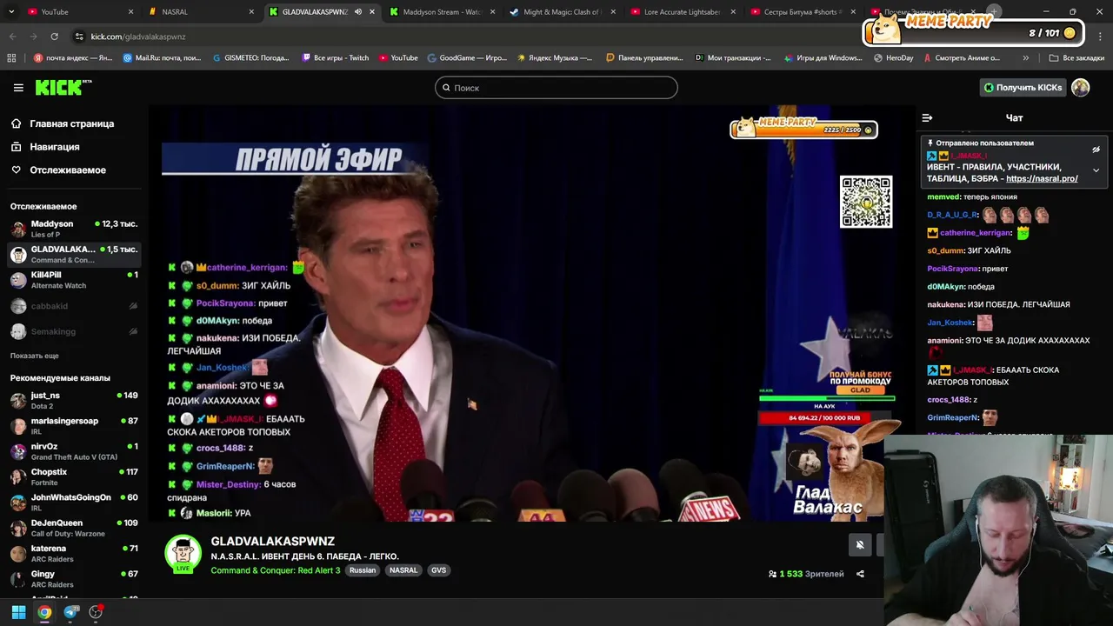Image resolution: width=1113 pixels, height=626 pixels.
Task: Click the share icon near viewers
Action: click(x=860, y=574)
